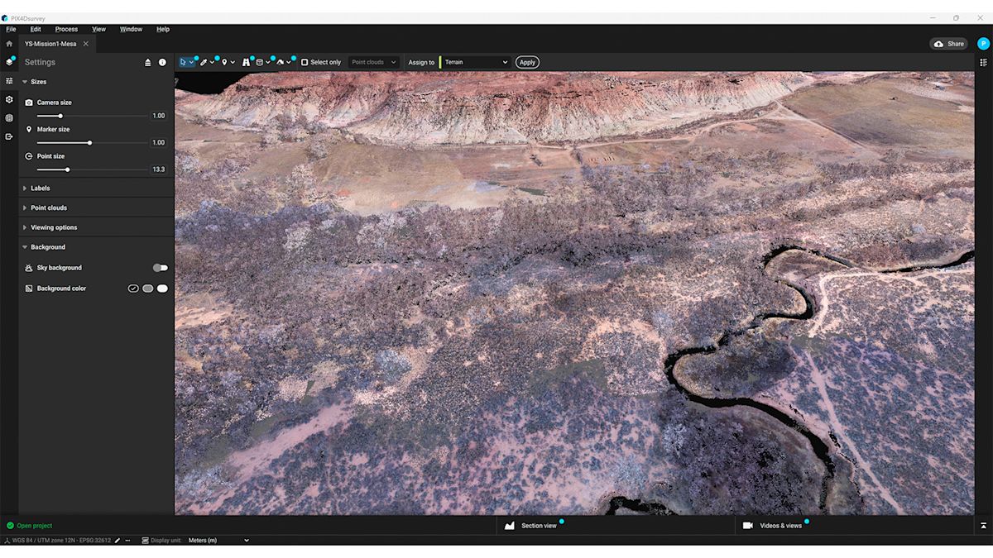Image resolution: width=993 pixels, height=558 pixels.
Task: Turn on Sky background
Action: click(x=160, y=267)
